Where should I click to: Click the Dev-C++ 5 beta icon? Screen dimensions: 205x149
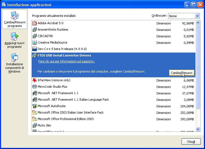click(35, 49)
